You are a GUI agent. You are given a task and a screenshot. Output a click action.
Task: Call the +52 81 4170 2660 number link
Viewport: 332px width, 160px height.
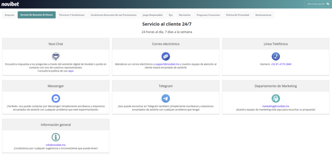(281, 64)
